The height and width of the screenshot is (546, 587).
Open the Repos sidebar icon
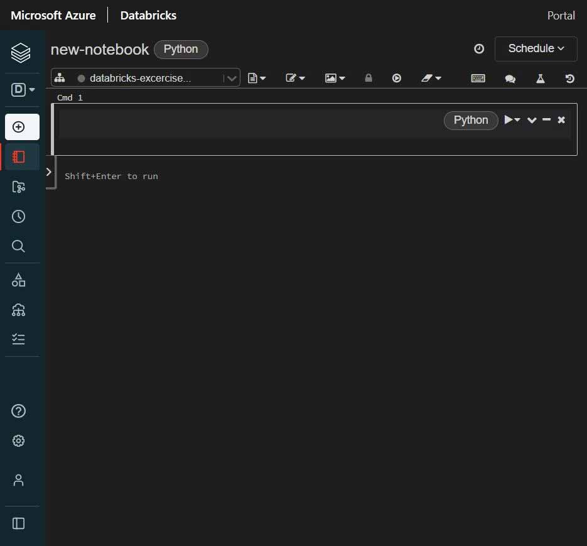[18, 187]
